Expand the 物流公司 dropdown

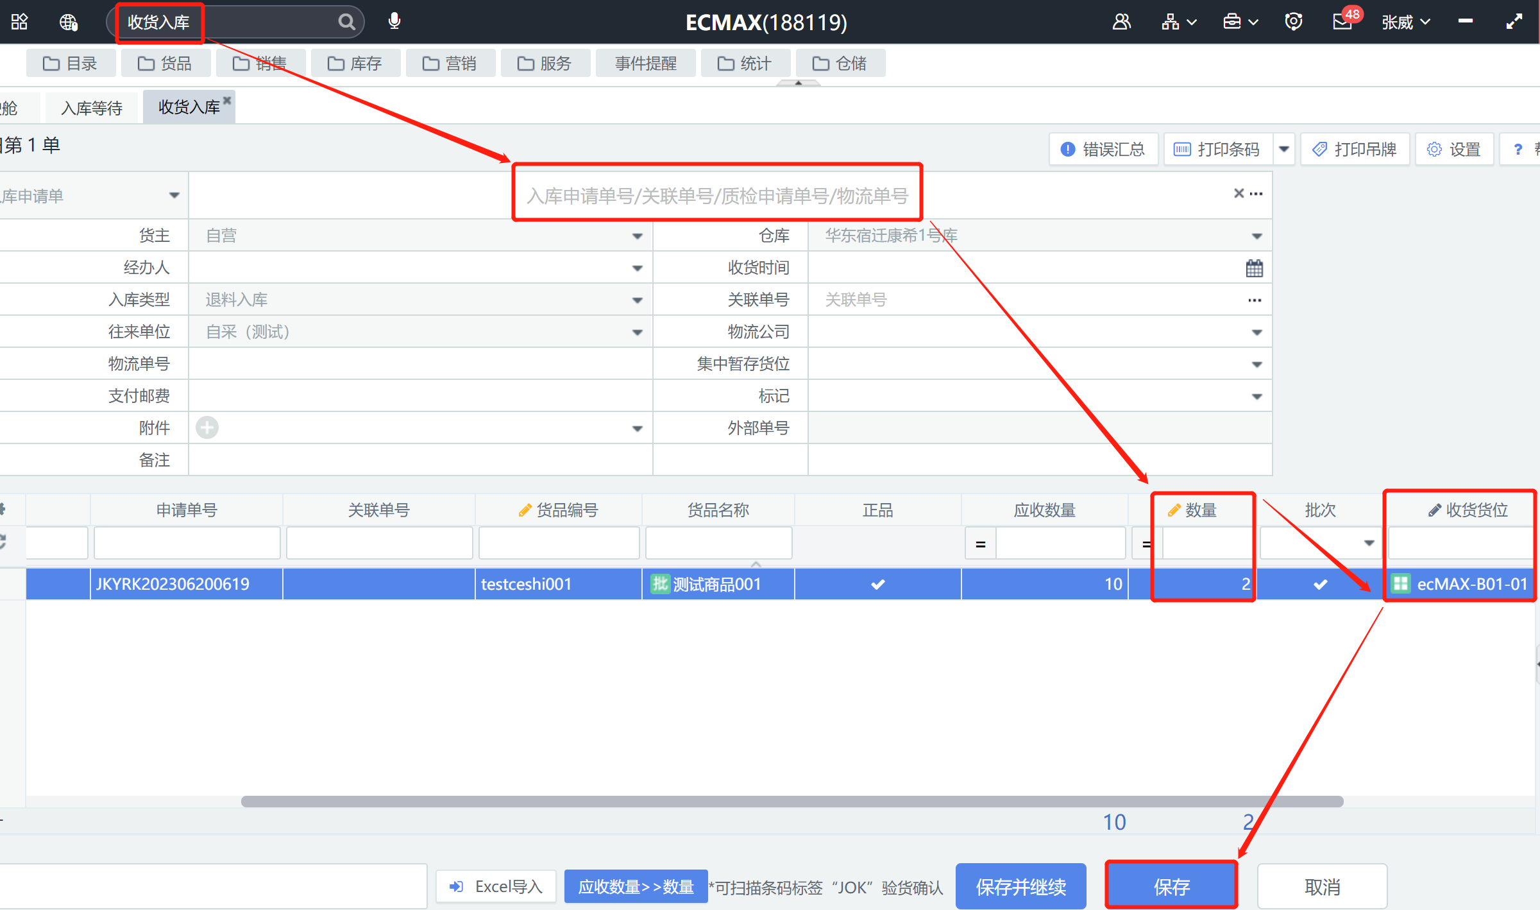coord(1257,332)
